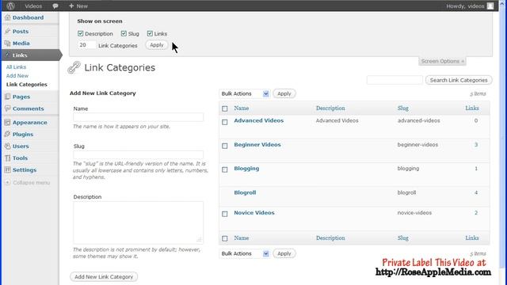Tick the Beginner Videos row checkbox
The height and width of the screenshot is (285, 507).
coord(225,146)
